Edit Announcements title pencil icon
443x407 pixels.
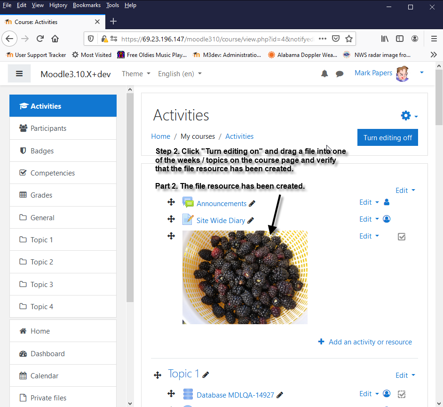(252, 203)
